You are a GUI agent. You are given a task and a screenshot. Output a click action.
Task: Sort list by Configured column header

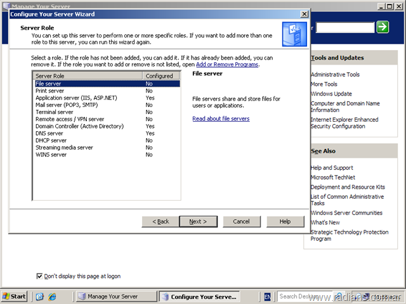click(x=161, y=76)
